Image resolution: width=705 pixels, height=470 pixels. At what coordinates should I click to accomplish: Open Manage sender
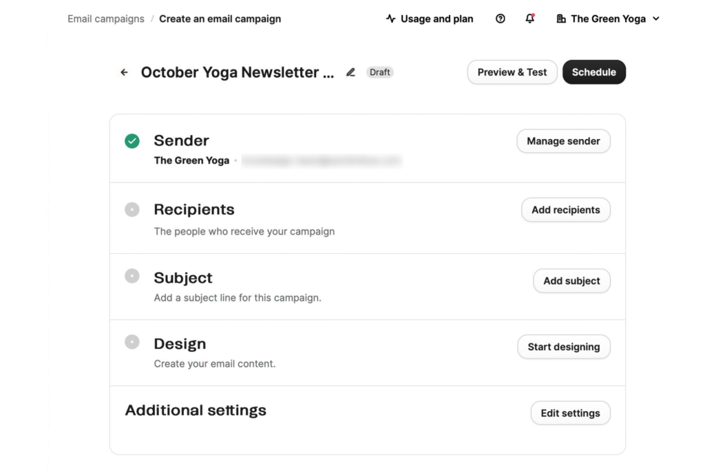[563, 141]
